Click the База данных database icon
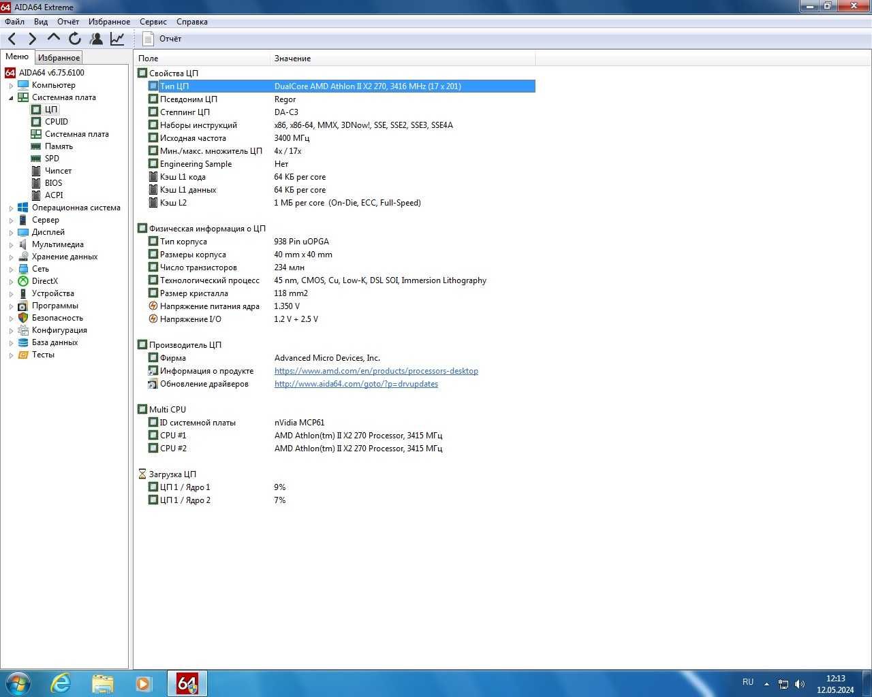This screenshot has width=872, height=697. (23, 342)
